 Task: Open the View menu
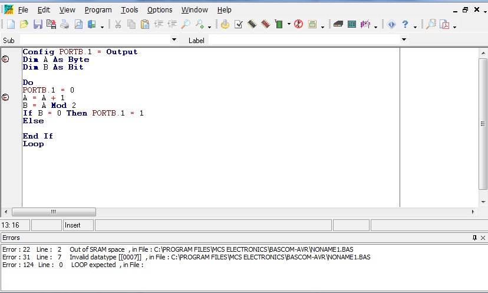click(x=67, y=10)
